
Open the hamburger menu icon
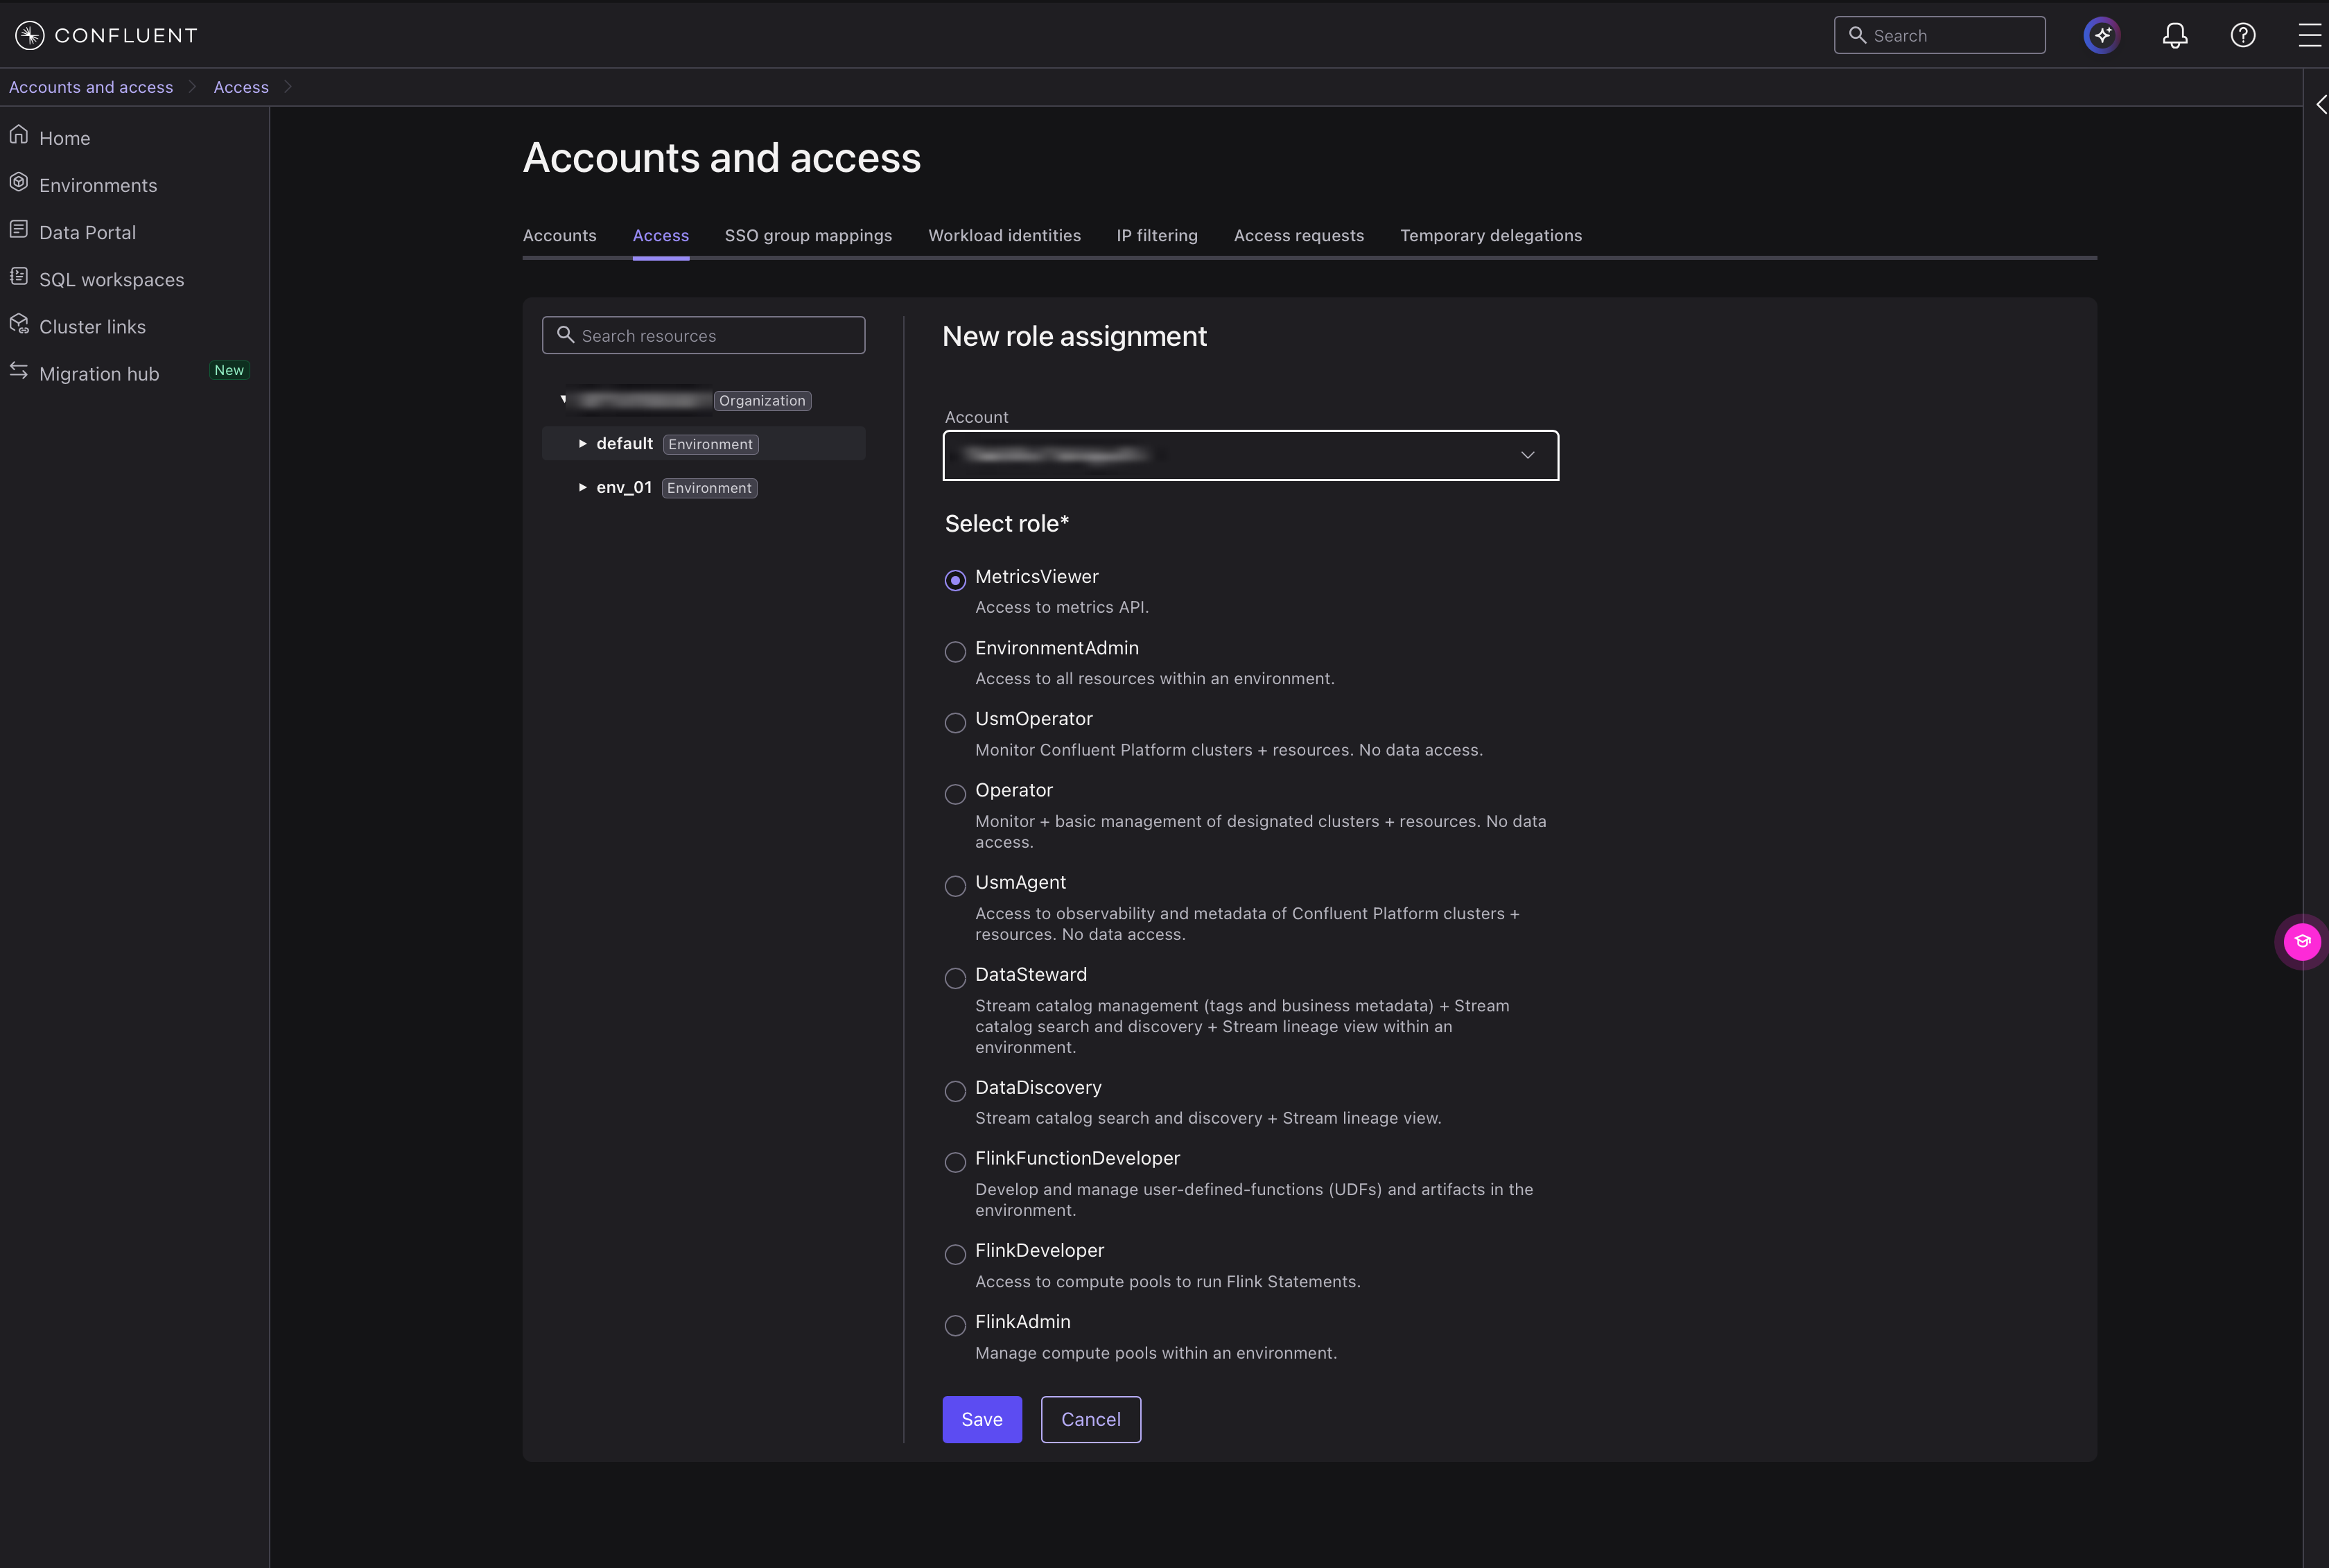[2310, 35]
